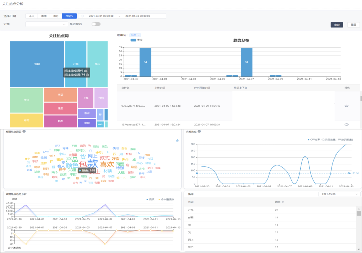Screen dimensions: 362x253
Task: Open the 2021-03-30 date dropdown in 热词 panel
Action: 339,194
